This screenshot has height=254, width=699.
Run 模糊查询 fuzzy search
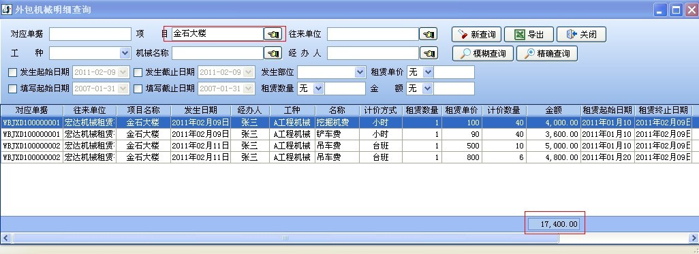[483, 54]
